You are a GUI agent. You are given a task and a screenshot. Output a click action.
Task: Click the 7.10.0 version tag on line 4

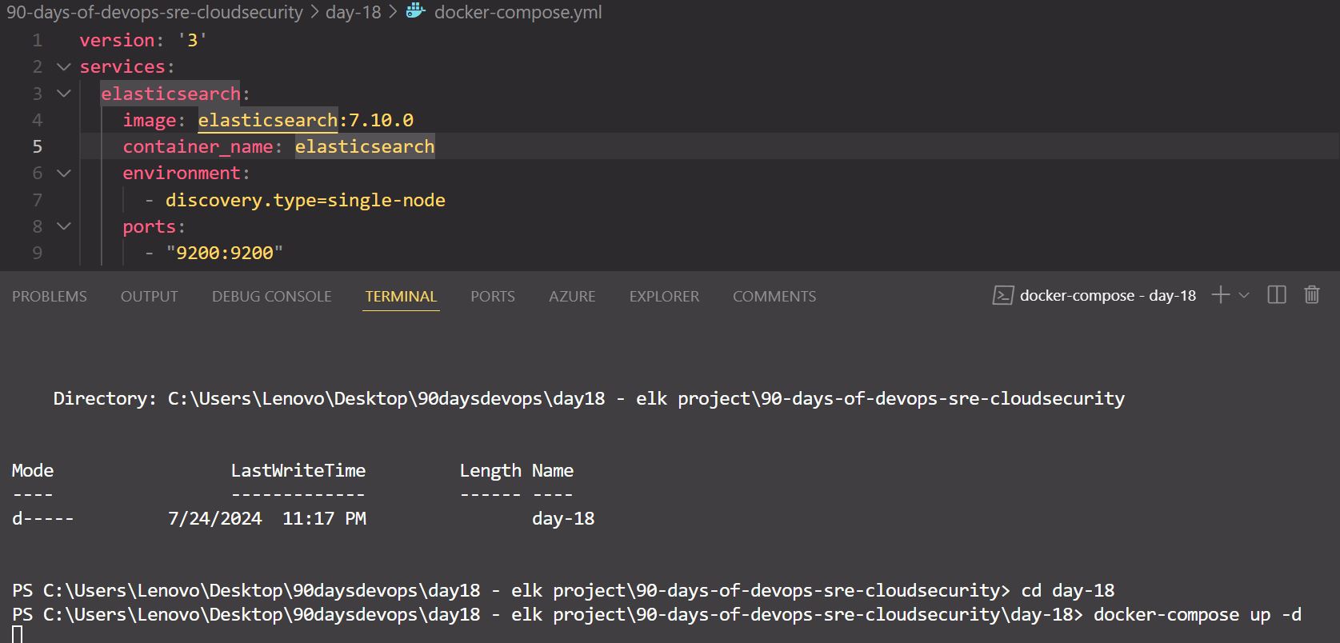tap(382, 120)
